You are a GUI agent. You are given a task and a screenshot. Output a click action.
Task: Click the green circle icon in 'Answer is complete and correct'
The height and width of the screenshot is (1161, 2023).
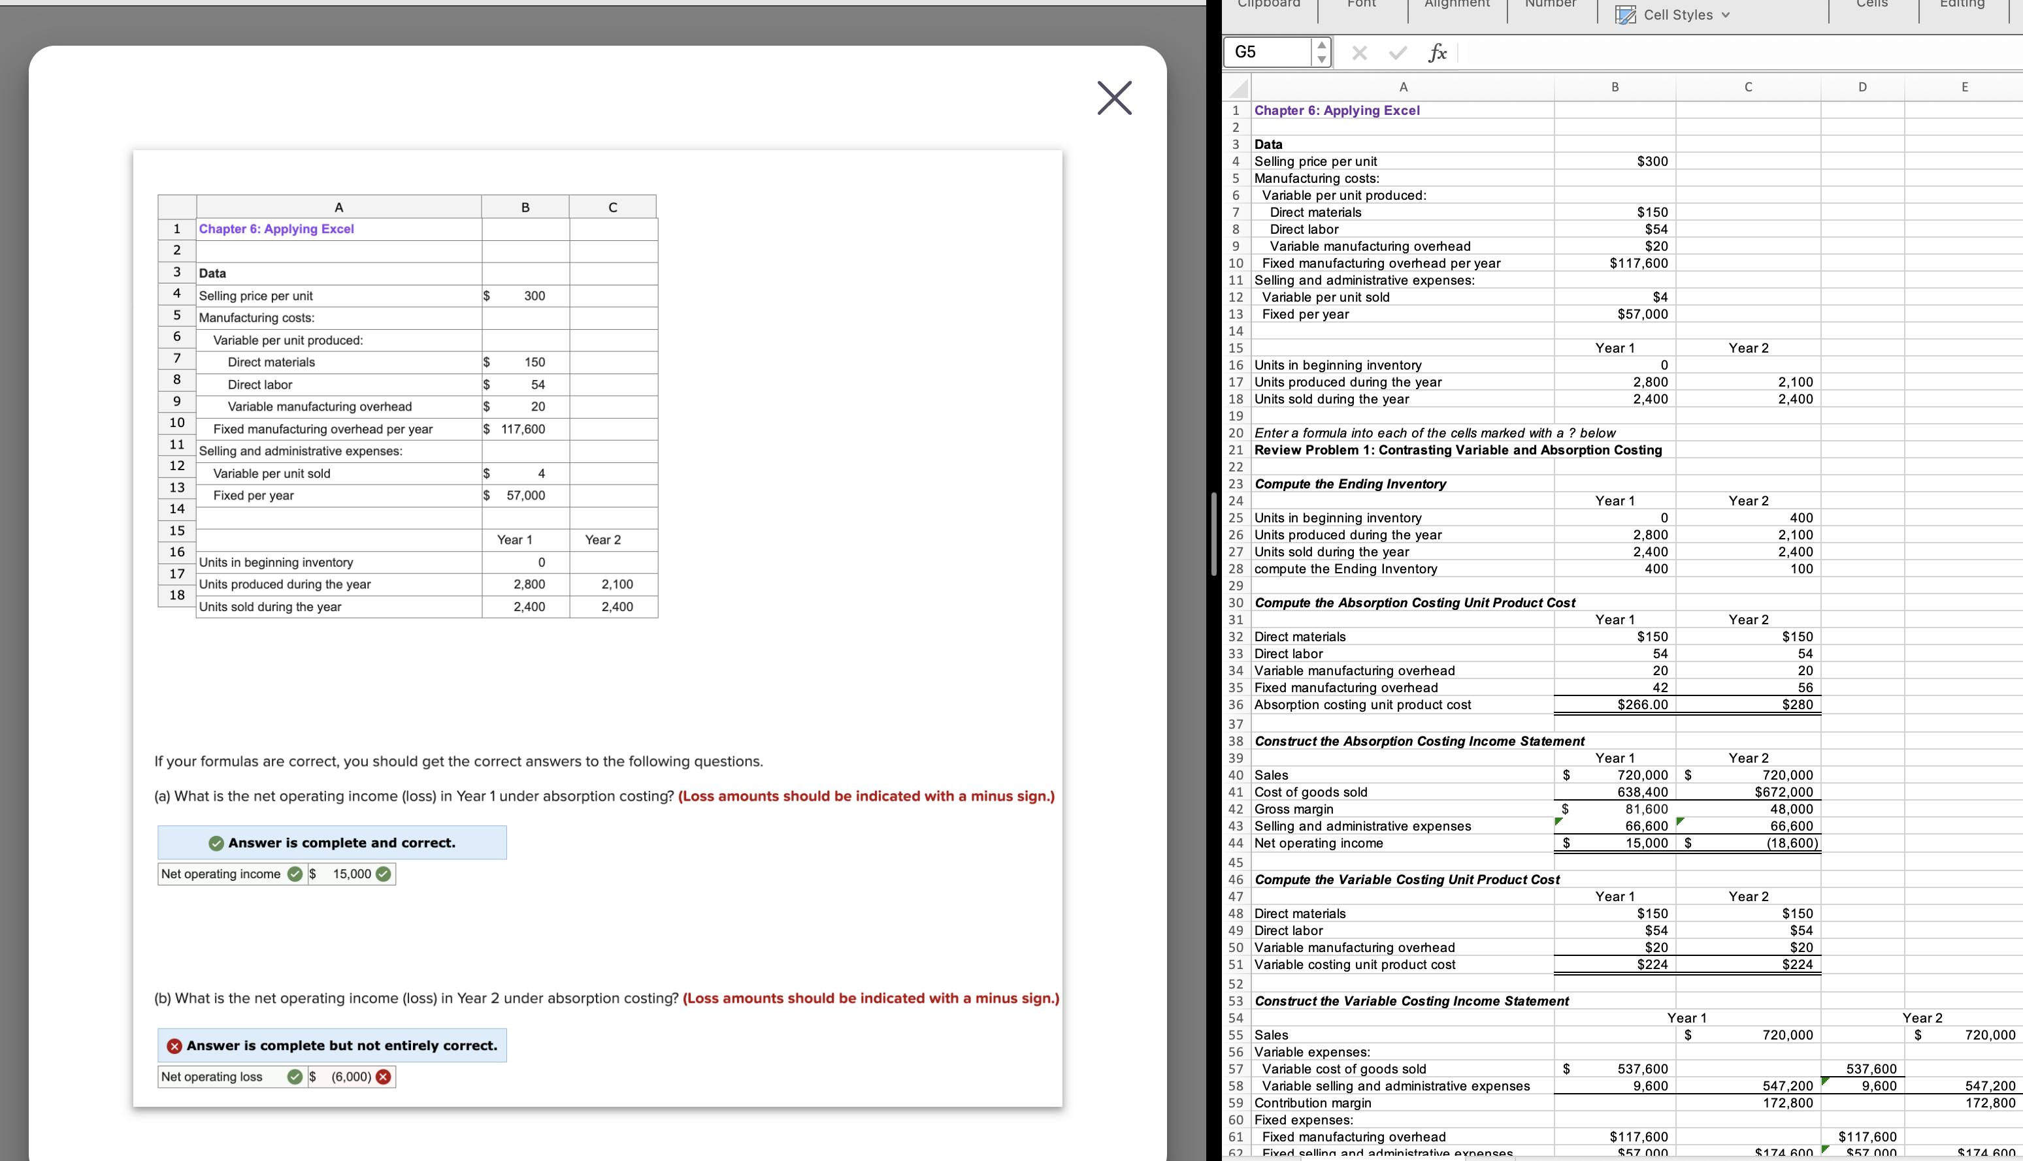tap(216, 843)
